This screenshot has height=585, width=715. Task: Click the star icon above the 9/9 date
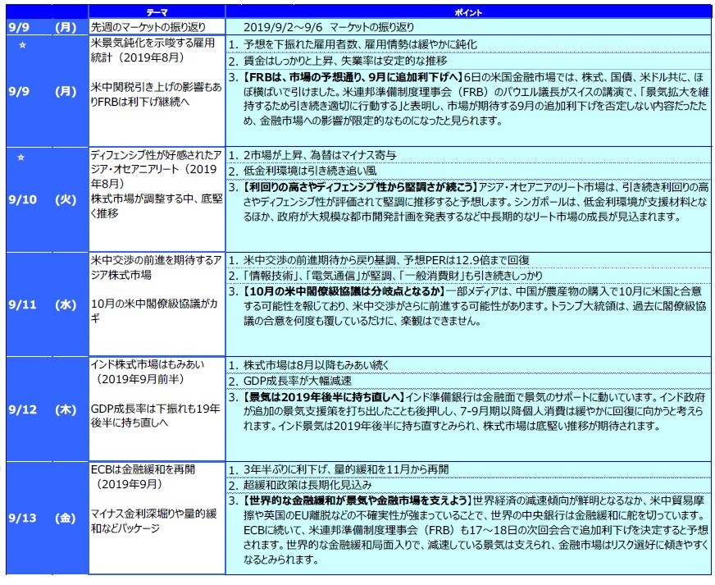22,44
